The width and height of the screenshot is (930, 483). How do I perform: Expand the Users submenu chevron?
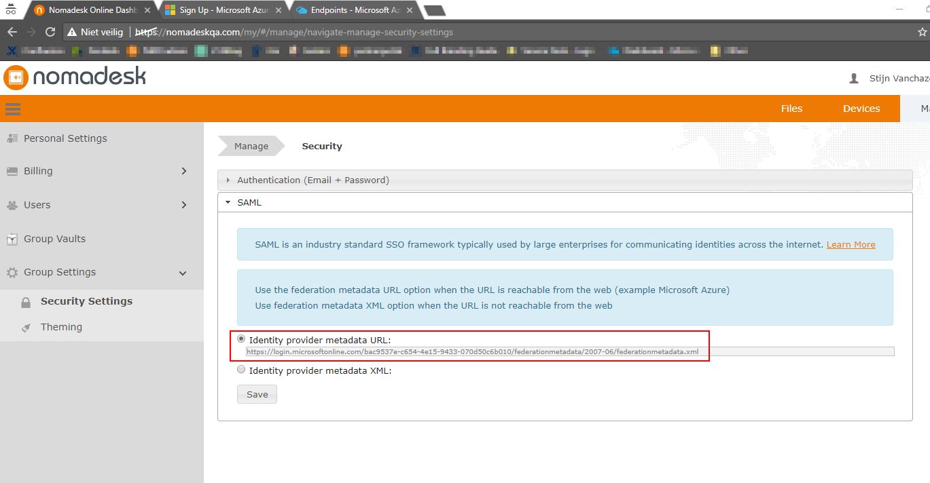click(x=183, y=205)
